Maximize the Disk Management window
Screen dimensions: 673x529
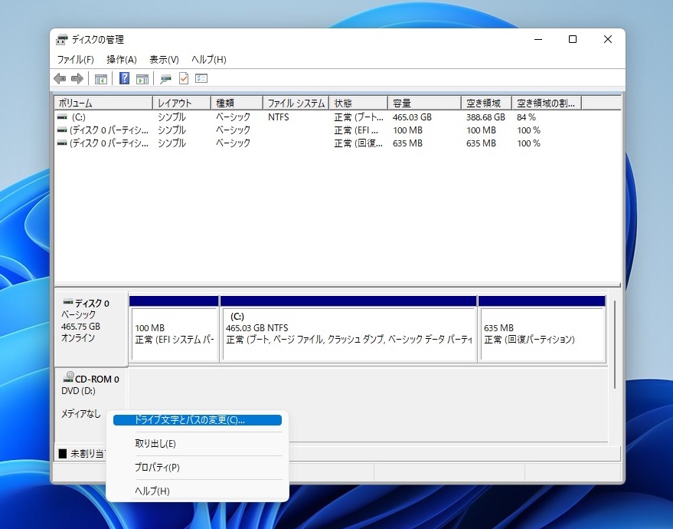573,39
